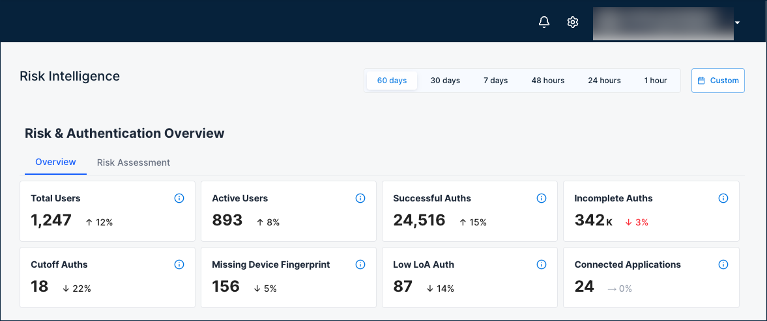Open the Custom date range picker
Viewport: 767px width, 321px height.
pos(718,81)
